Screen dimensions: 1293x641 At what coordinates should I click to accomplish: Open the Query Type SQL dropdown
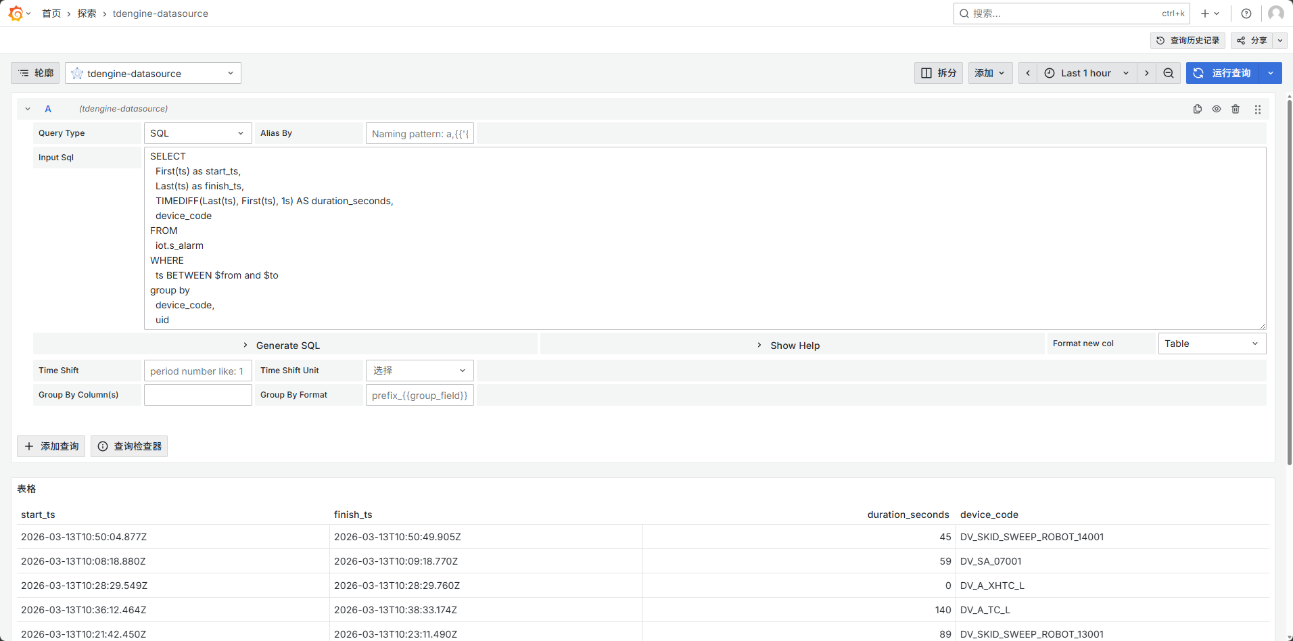pyautogui.click(x=197, y=133)
